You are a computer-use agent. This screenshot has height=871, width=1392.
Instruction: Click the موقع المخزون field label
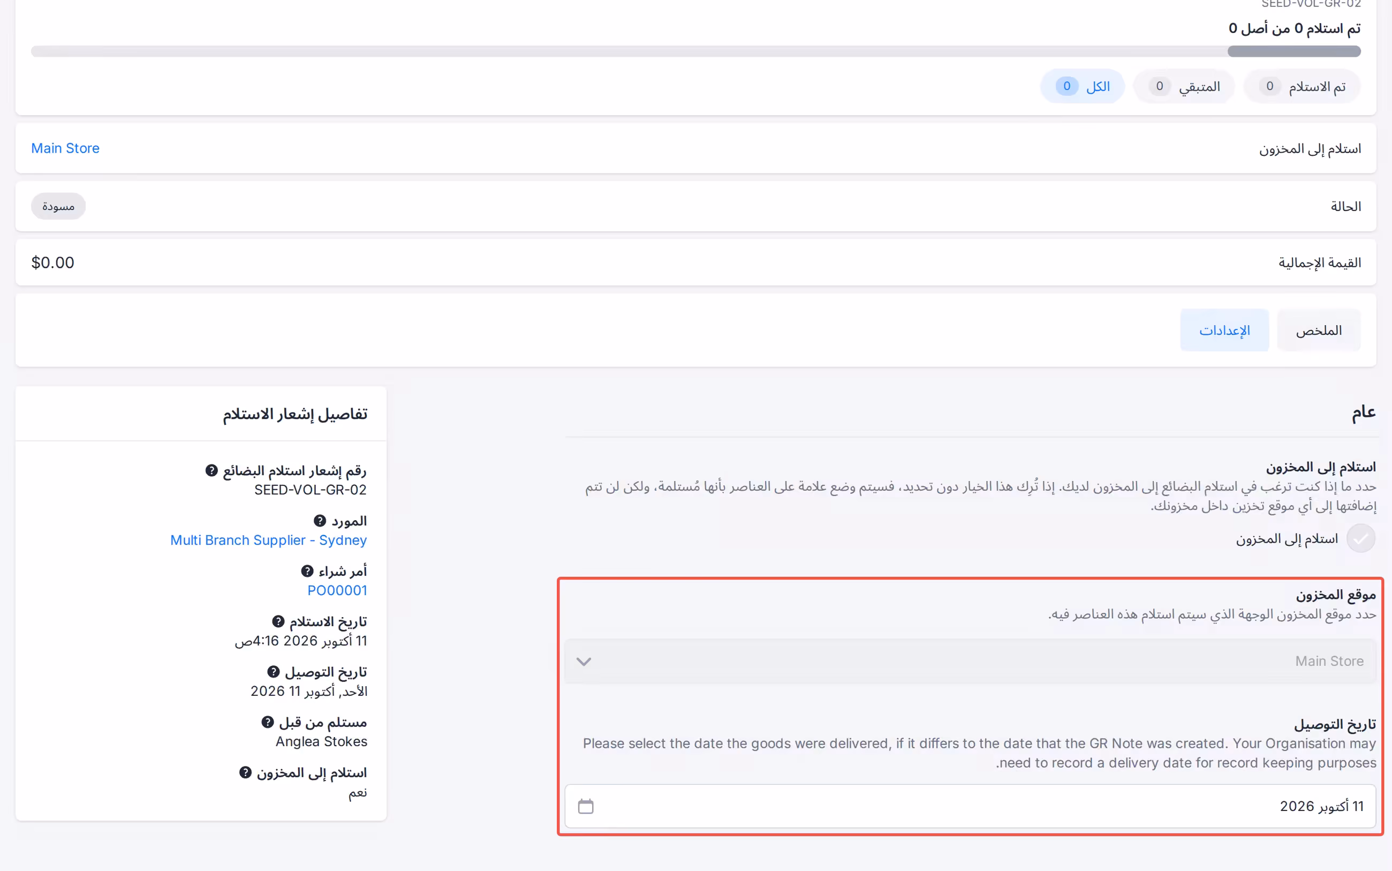click(x=1336, y=595)
